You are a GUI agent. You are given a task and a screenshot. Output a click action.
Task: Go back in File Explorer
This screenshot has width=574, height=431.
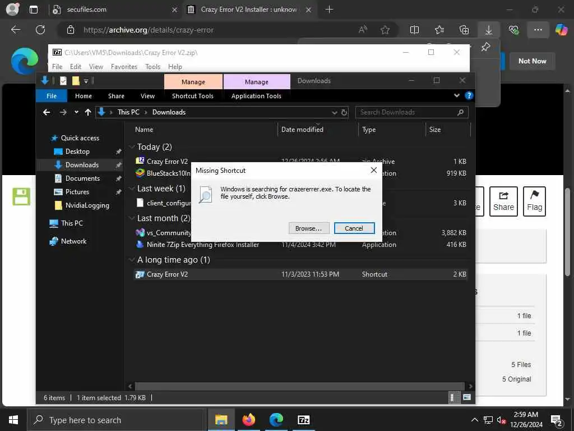coord(47,112)
